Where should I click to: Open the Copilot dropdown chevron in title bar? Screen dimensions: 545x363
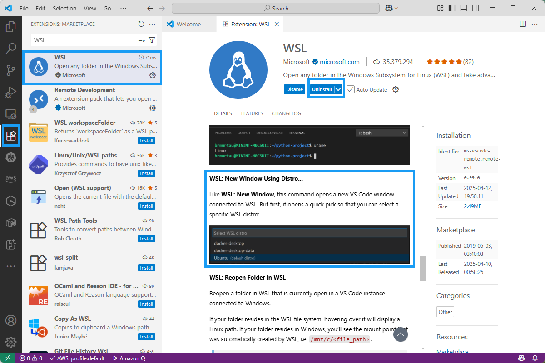click(x=396, y=8)
